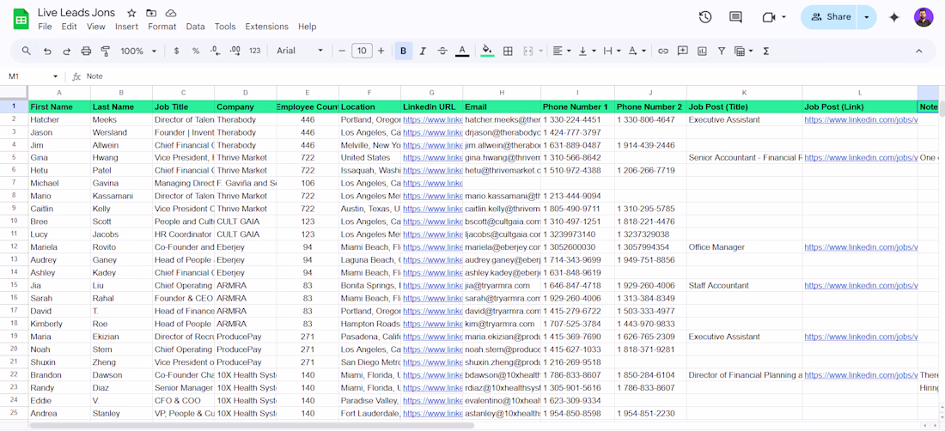Increase font size with plus button

coord(381,52)
